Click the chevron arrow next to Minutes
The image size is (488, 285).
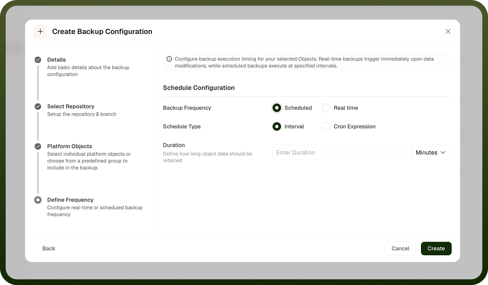coord(443,152)
